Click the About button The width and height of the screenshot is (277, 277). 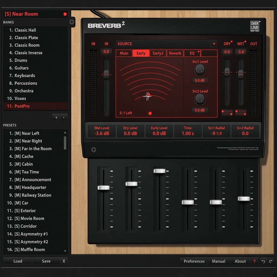(x=240, y=261)
